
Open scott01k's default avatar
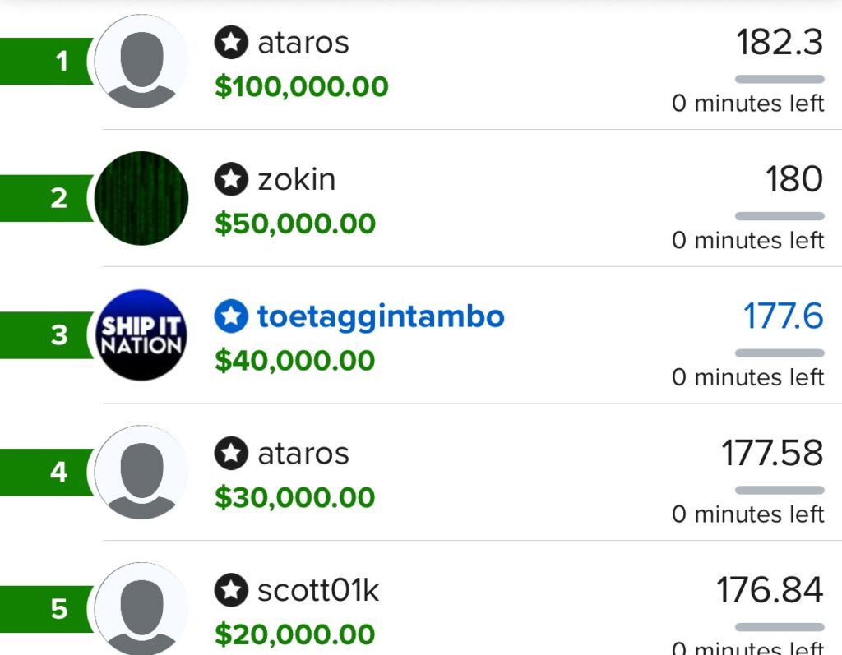point(141,608)
